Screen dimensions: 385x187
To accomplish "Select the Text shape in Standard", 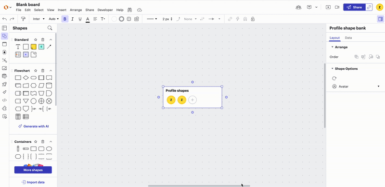I will (18, 47).
